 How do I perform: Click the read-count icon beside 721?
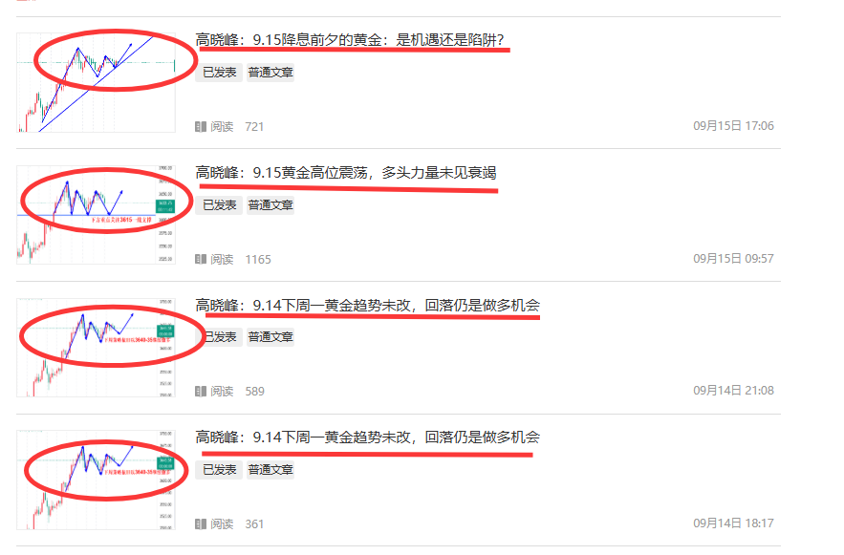coord(200,127)
